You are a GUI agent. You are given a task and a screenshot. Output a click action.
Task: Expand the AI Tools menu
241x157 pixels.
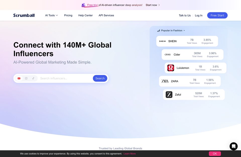point(51,15)
